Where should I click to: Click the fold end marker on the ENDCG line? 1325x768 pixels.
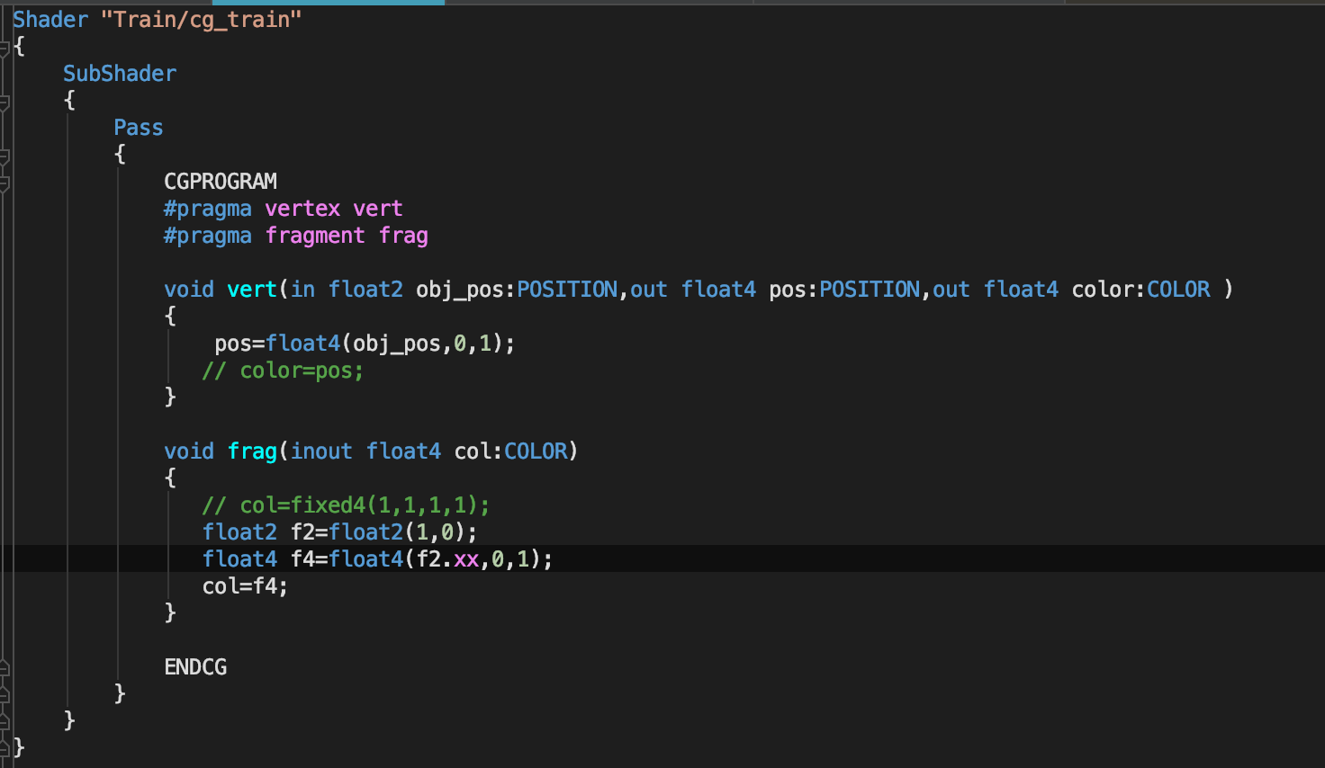(5, 667)
